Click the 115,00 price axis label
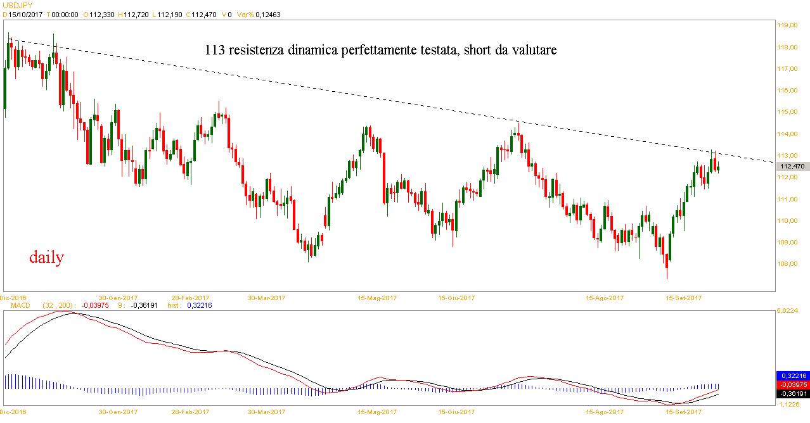Image resolution: width=810 pixels, height=423 pixels. (x=787, y=112)
